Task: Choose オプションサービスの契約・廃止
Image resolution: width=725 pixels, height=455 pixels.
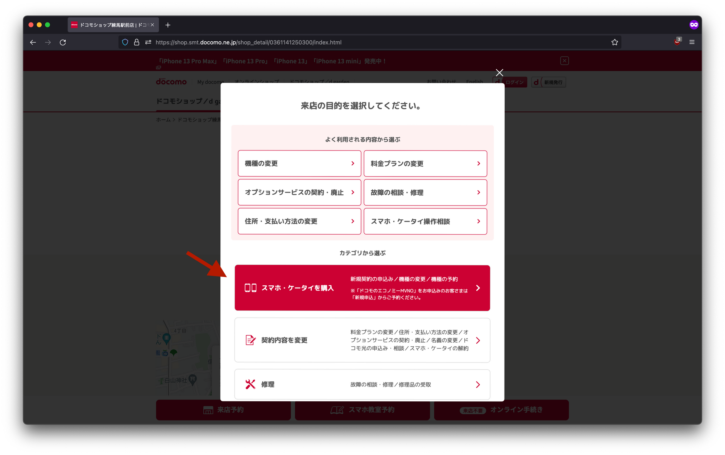Action: (299, 193)
